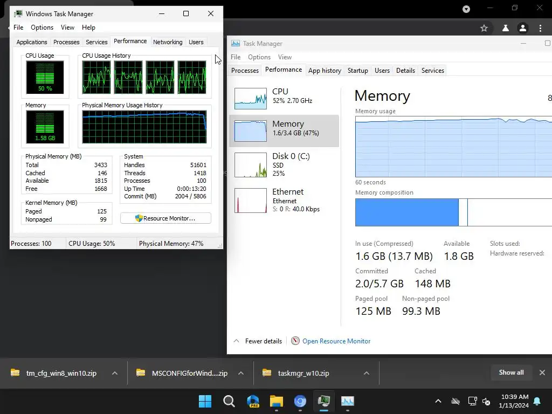Switch to Processes tab in Windows Task Manager
The image size is (552, 414).
click(x=66, y=42)
